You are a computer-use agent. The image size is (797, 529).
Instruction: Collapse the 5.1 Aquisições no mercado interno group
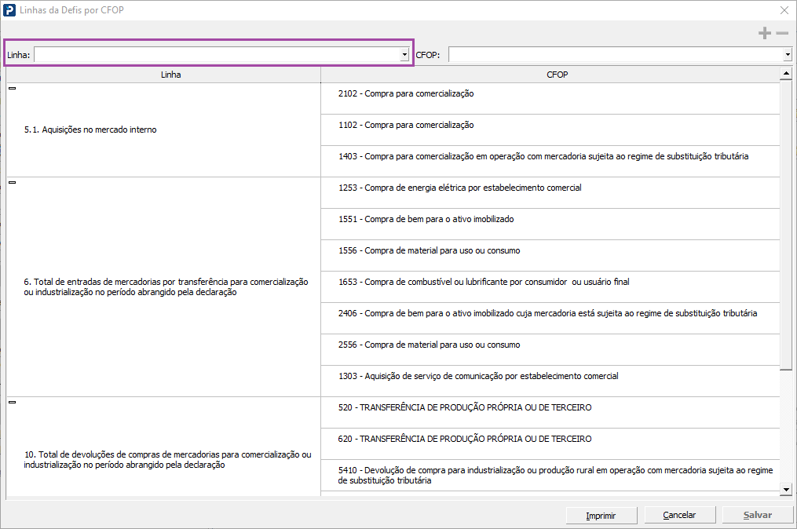[x=13, y=88]
